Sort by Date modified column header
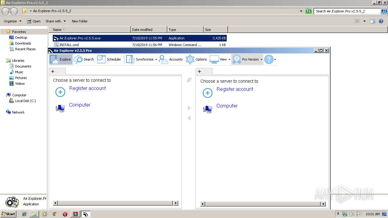Screen dimensions: 388x218 tap(149, 30)
